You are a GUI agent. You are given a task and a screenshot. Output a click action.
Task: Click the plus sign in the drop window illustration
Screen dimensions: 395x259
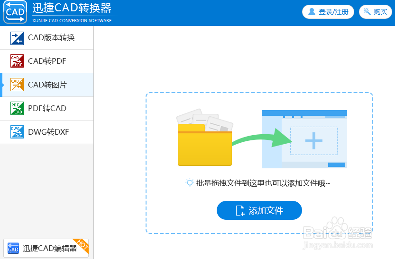point(313,141)
